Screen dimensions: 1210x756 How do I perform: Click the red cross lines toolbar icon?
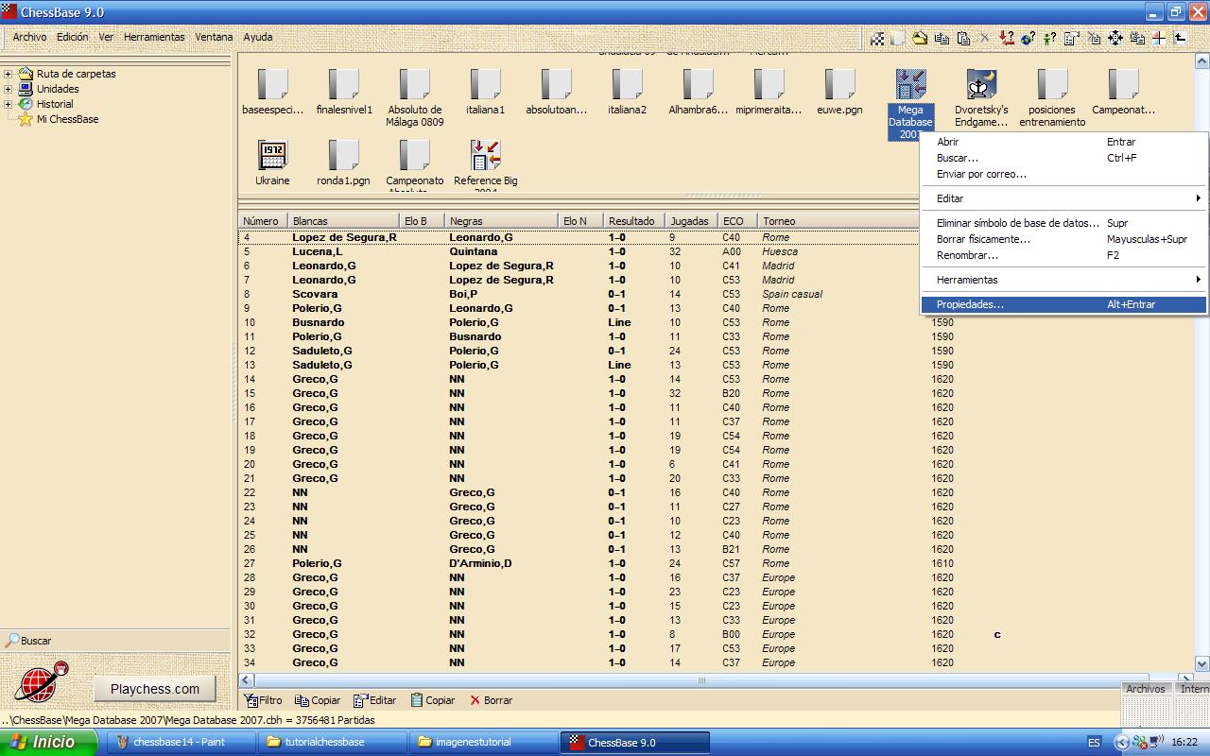click(x=1158, y=38)
